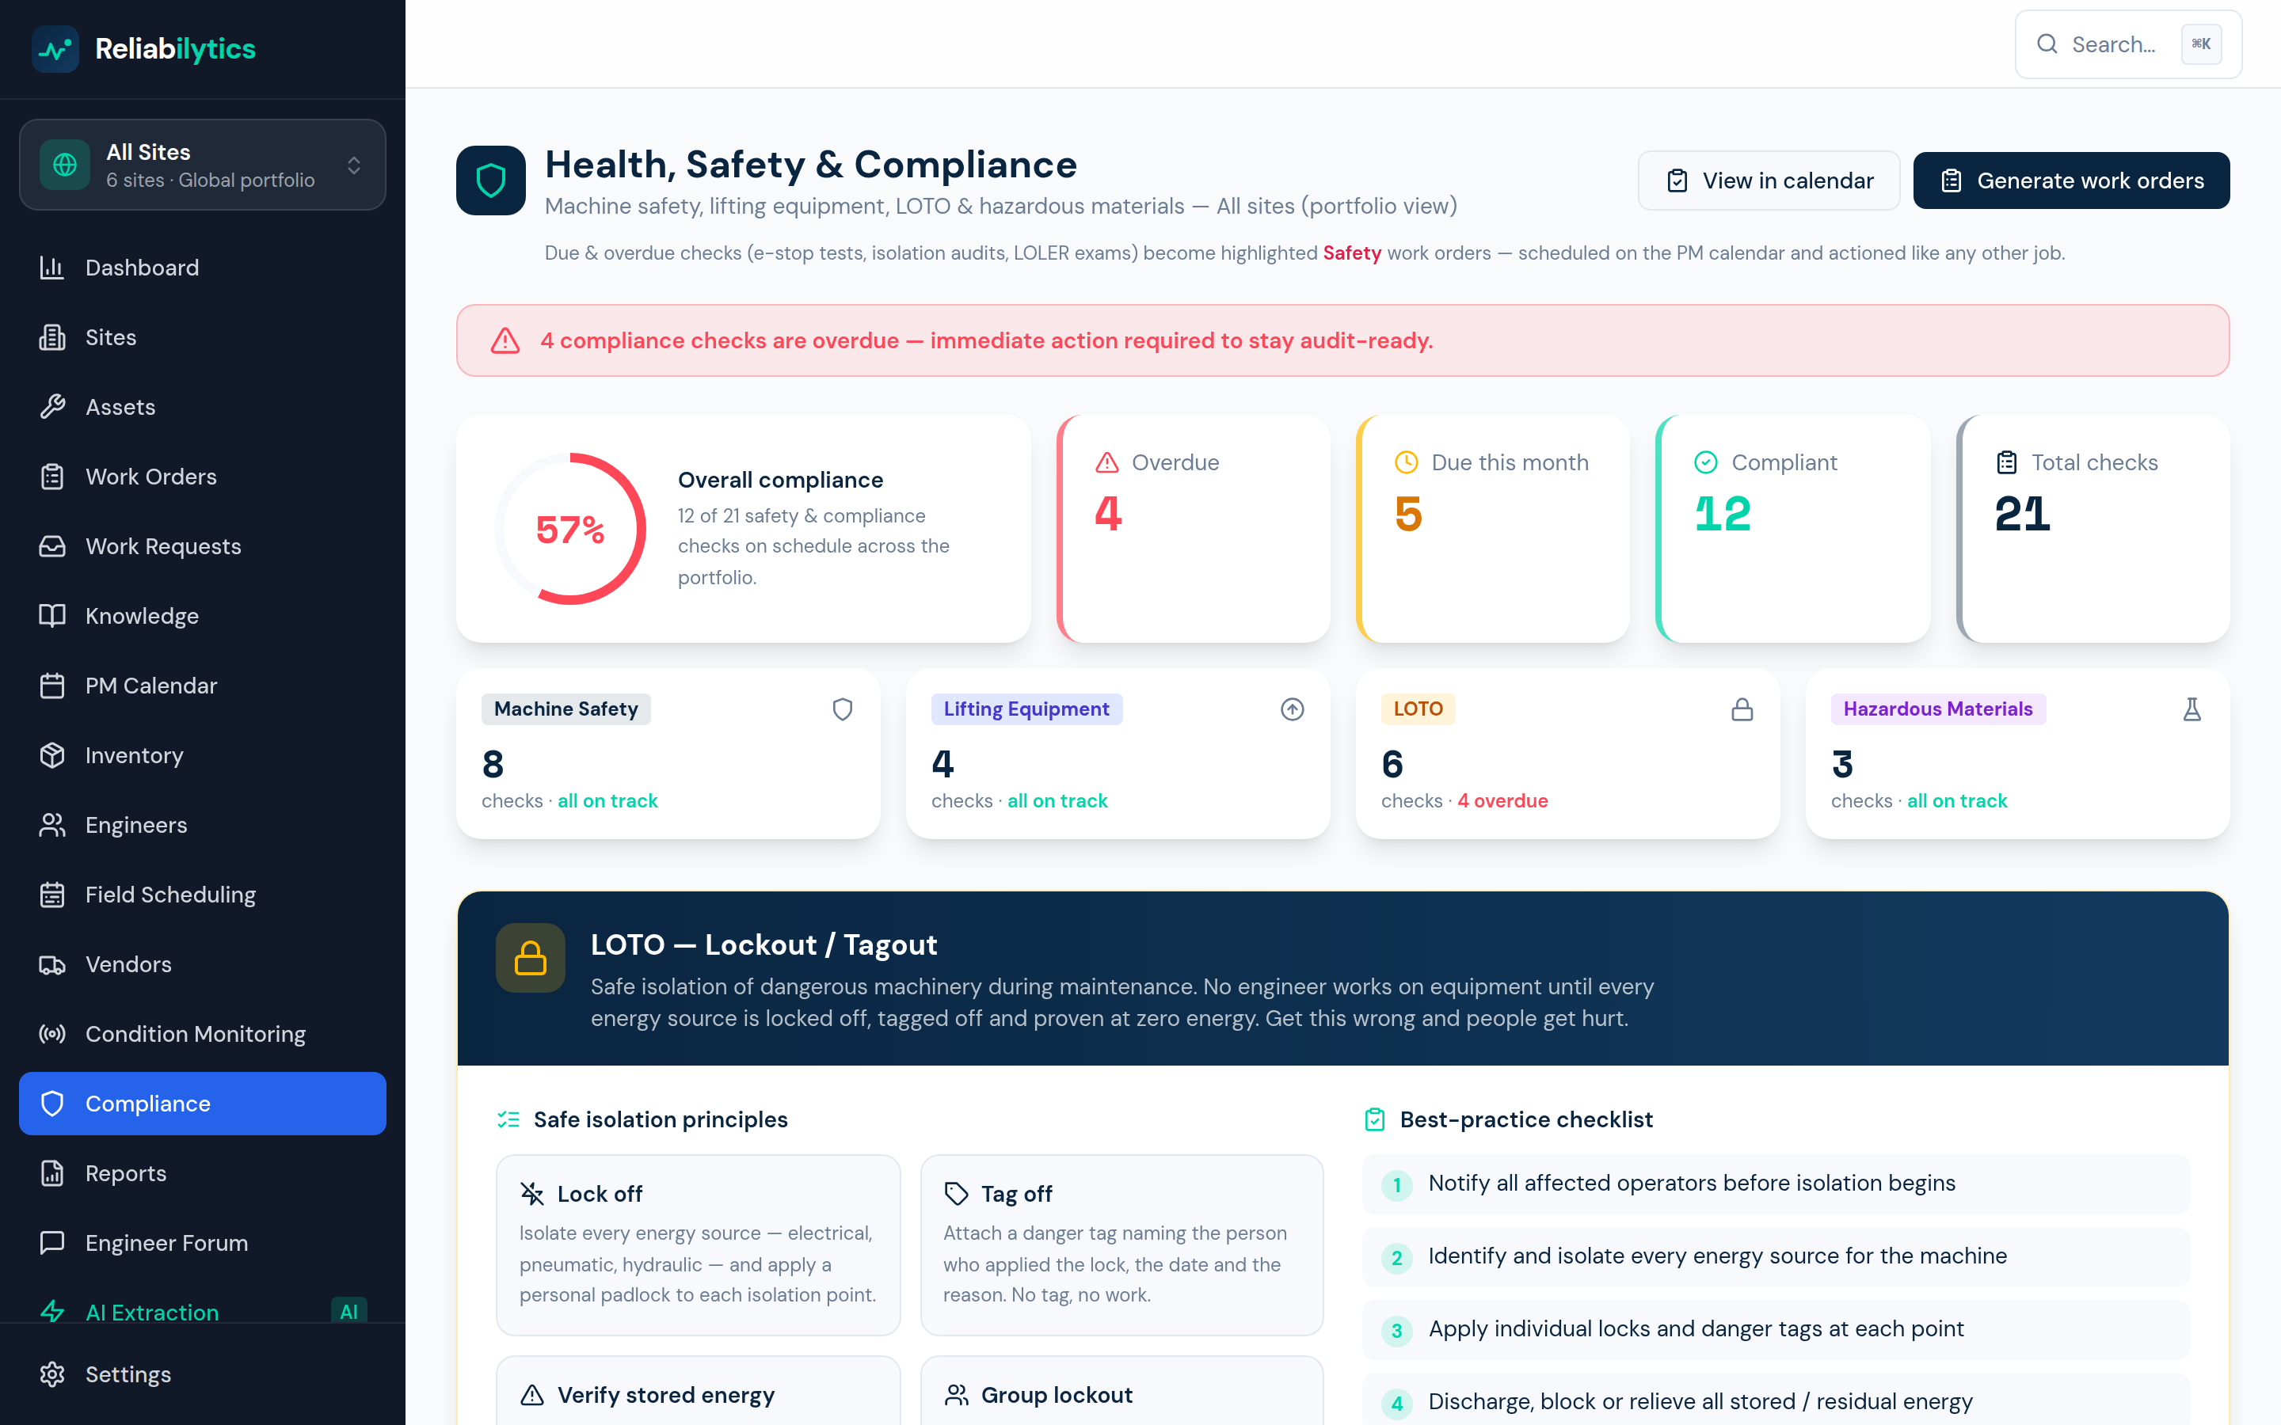The height and width of the screenshot is (1425, 2281).
Task: Click the ⌘K shortcut badge
Action: (2202, 44)
